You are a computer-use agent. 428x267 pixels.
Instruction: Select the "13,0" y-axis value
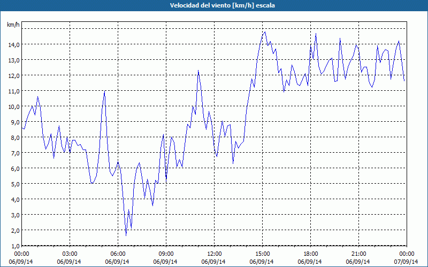coord(13,60)
